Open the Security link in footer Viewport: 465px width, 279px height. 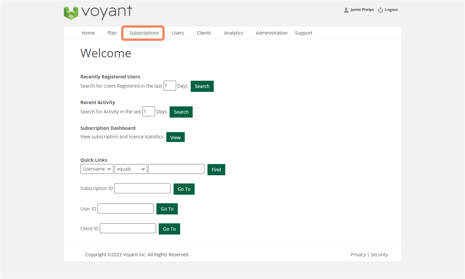(379, 255)
